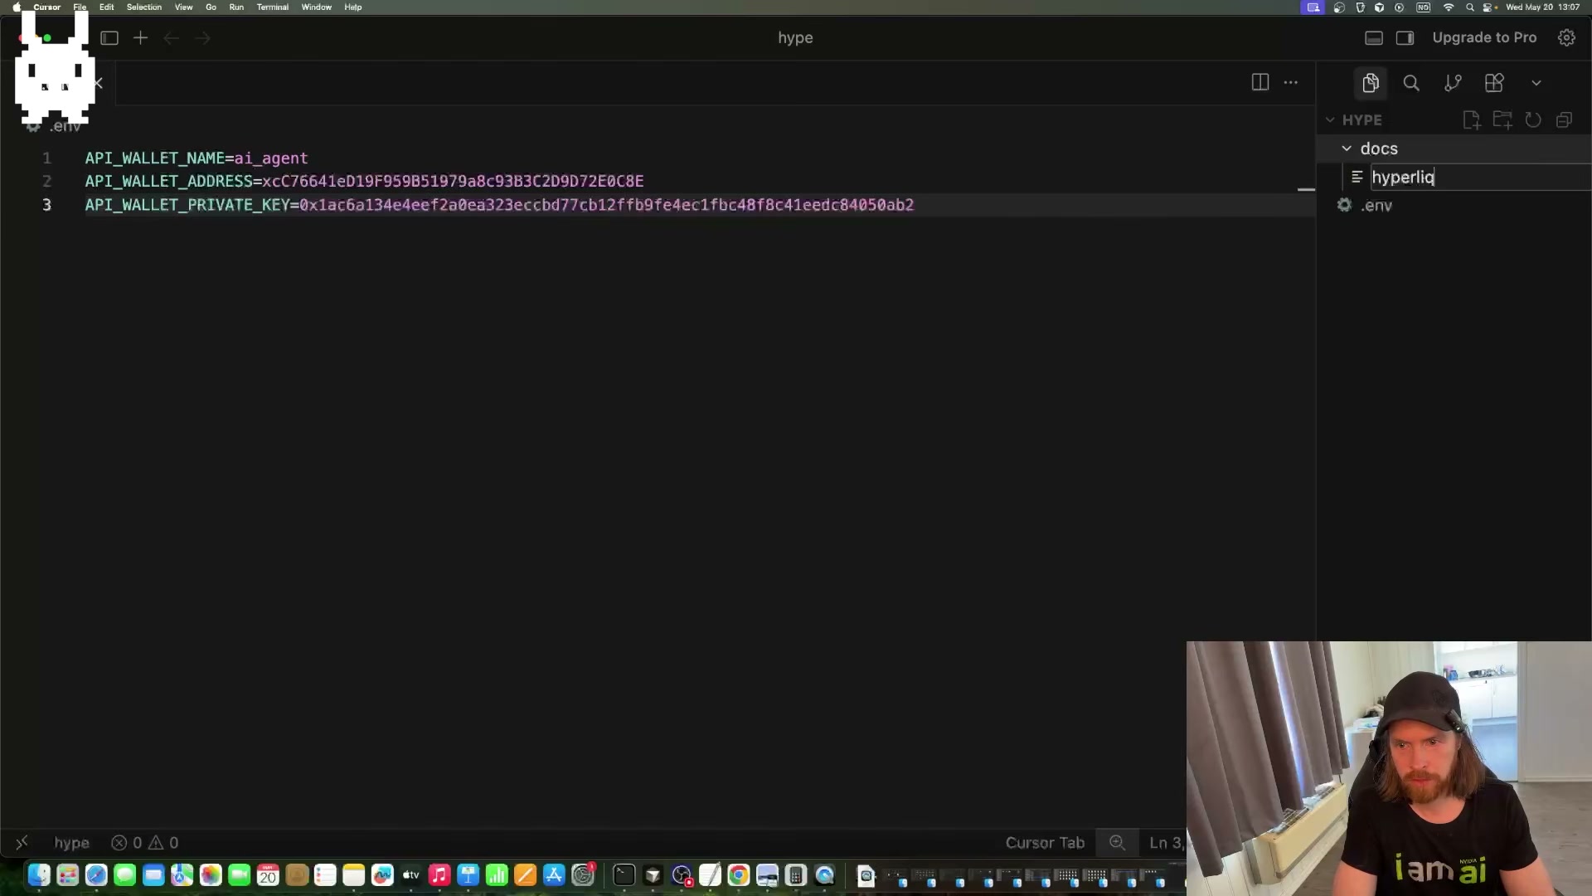1592x896 pixels.
Task: Click the editor minimap scrollbar marker
Action: (1306, 190)
